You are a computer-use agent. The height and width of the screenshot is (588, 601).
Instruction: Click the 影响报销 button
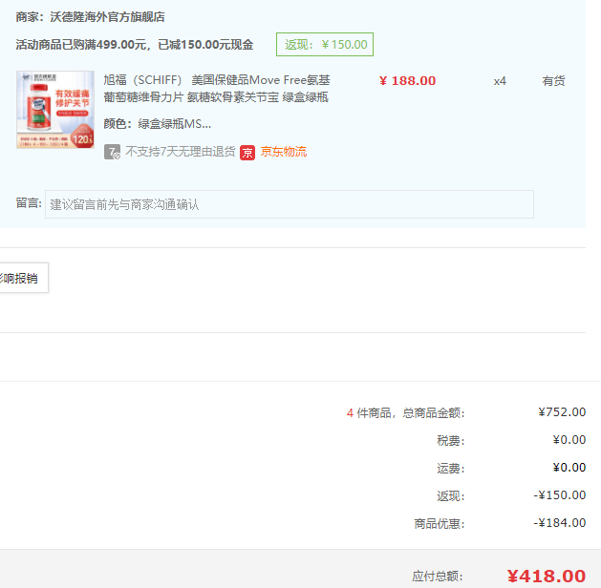coord(21,278)
